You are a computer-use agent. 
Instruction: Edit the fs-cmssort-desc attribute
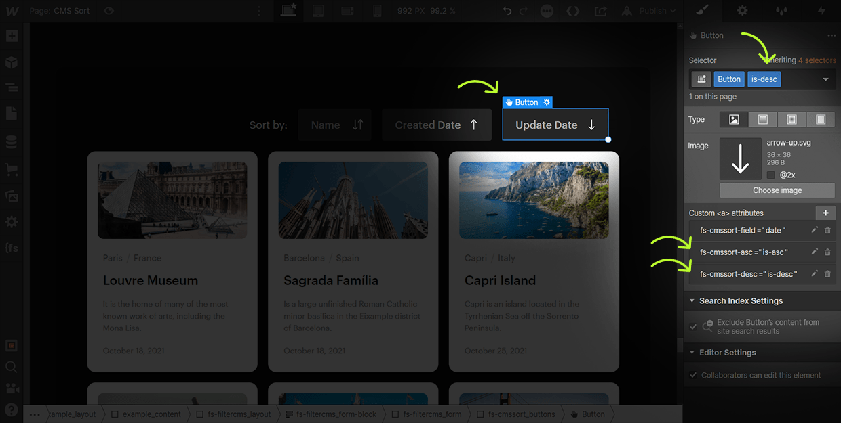(815, 274)
